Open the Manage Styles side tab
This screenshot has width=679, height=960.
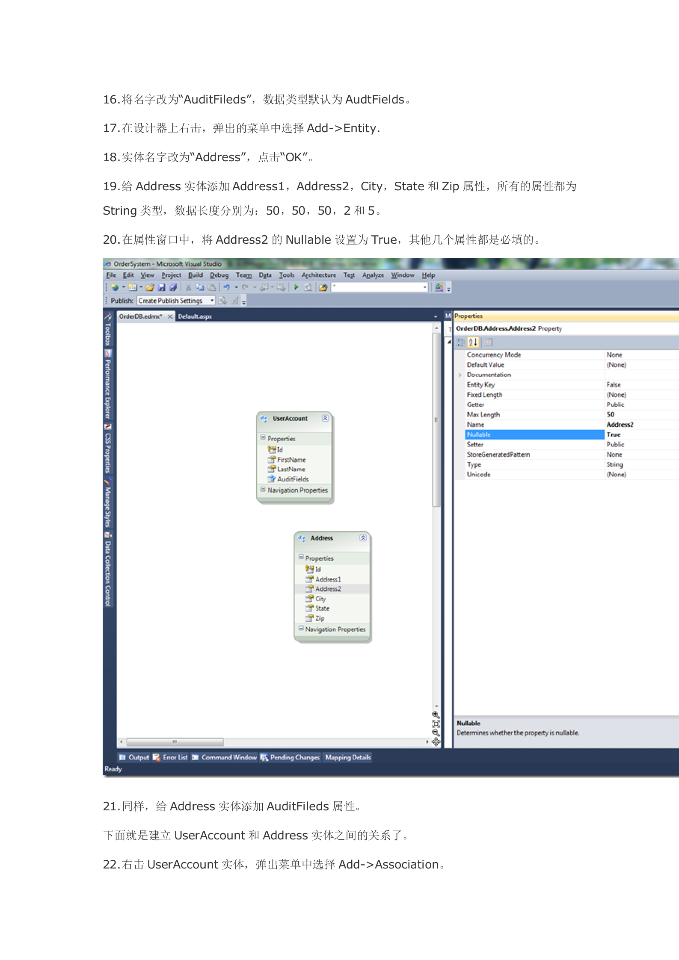coord(108,502)
